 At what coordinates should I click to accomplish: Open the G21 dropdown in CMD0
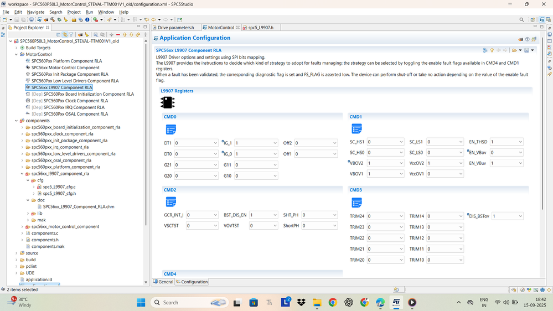pos(196,165)
